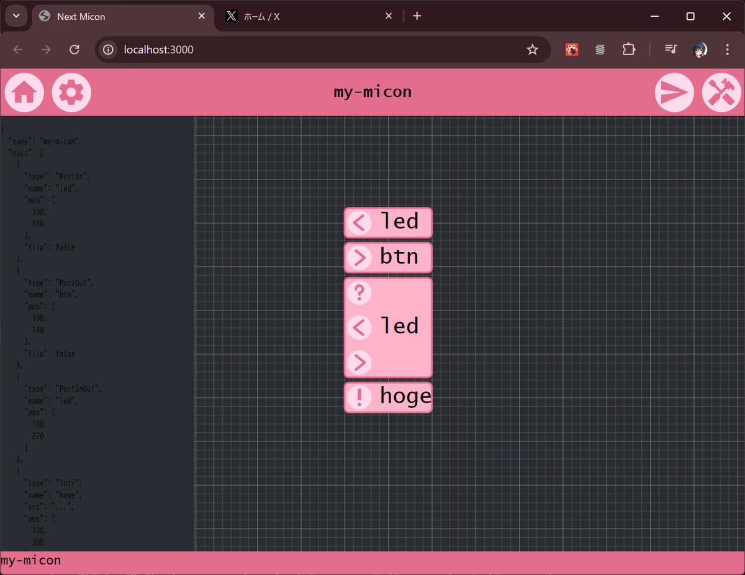Close the ホーム / X tab
Screen dimensions: 745x575
389,16
